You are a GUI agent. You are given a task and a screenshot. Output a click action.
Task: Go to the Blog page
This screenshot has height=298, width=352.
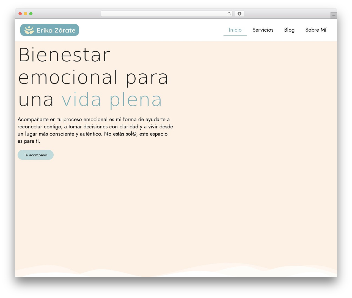coord(289,30)
